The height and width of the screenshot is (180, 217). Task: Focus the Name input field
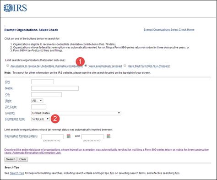(55, 88)
